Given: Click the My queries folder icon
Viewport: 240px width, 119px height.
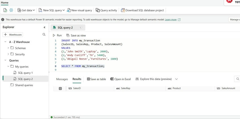Looking at the screenshot, I should pyautogui.click(x=12, y=66).
